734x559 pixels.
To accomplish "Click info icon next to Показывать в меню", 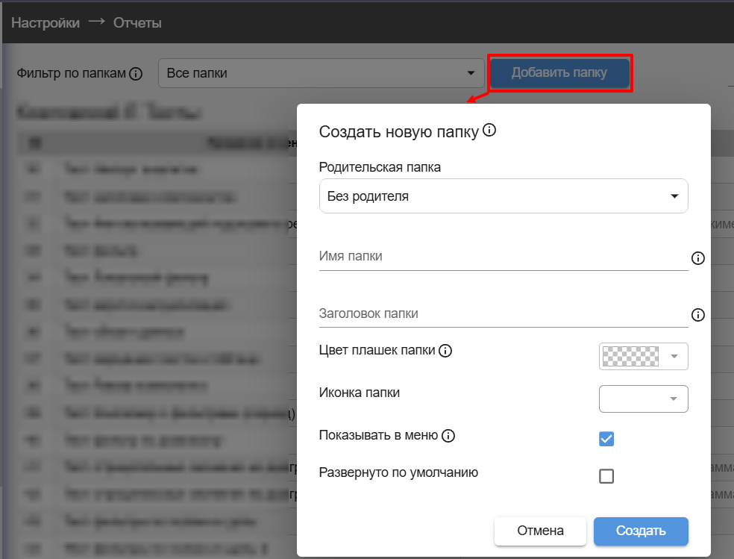I will (448, 436).
